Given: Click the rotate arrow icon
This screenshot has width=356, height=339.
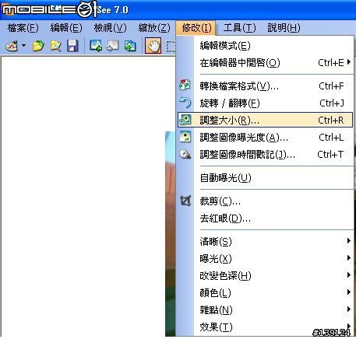Looking at the screenshot, I should click(185, 103).
